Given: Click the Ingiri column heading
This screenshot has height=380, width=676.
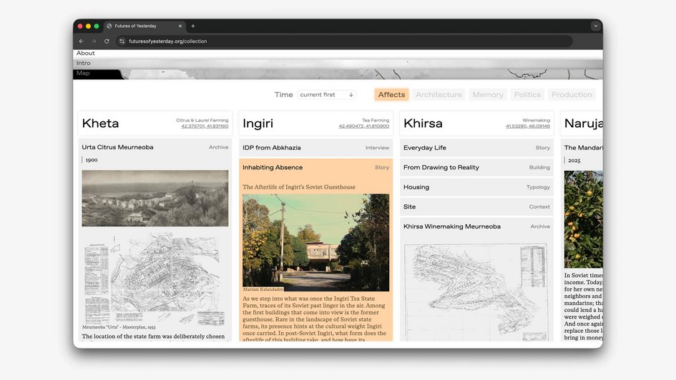Looking at the screenshot, I should click(258, 124).
